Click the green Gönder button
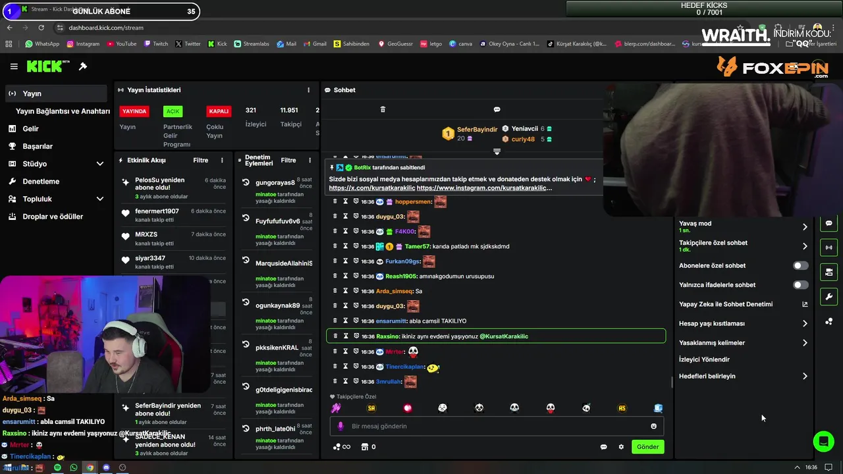The image size is (843, 474). tap(647, 447)
